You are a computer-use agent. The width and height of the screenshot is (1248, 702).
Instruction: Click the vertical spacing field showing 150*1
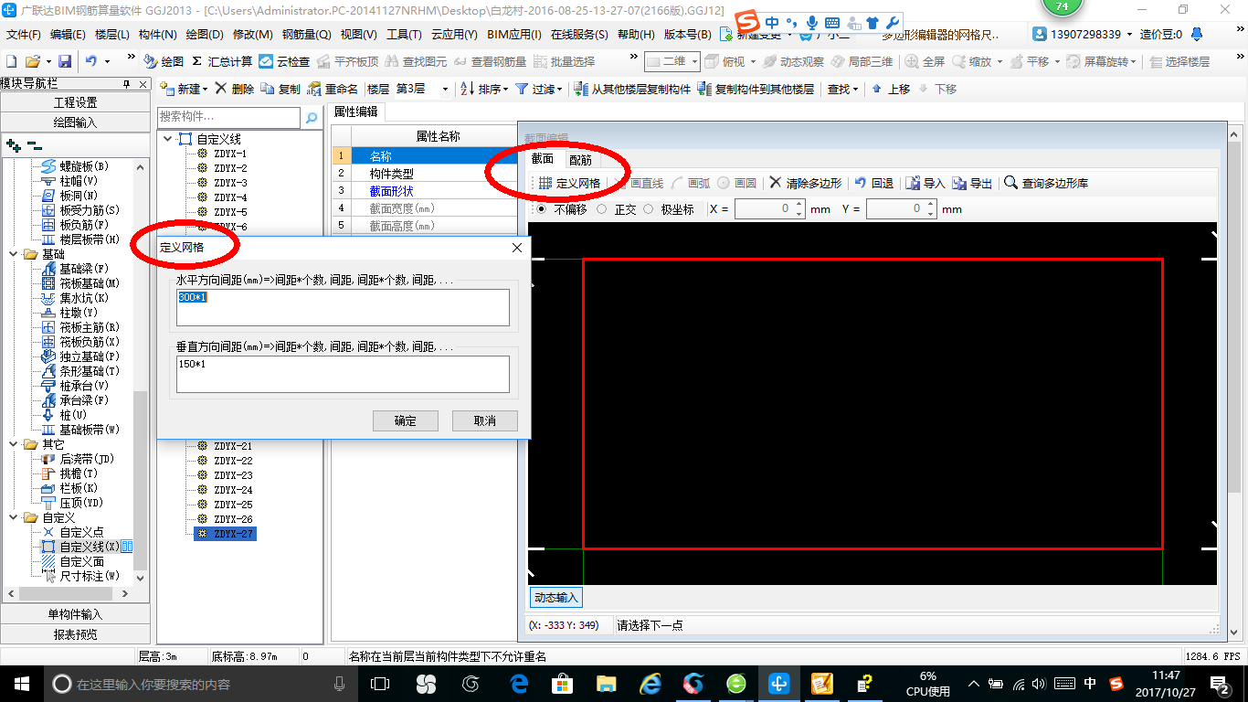click(x=343, y=374)
